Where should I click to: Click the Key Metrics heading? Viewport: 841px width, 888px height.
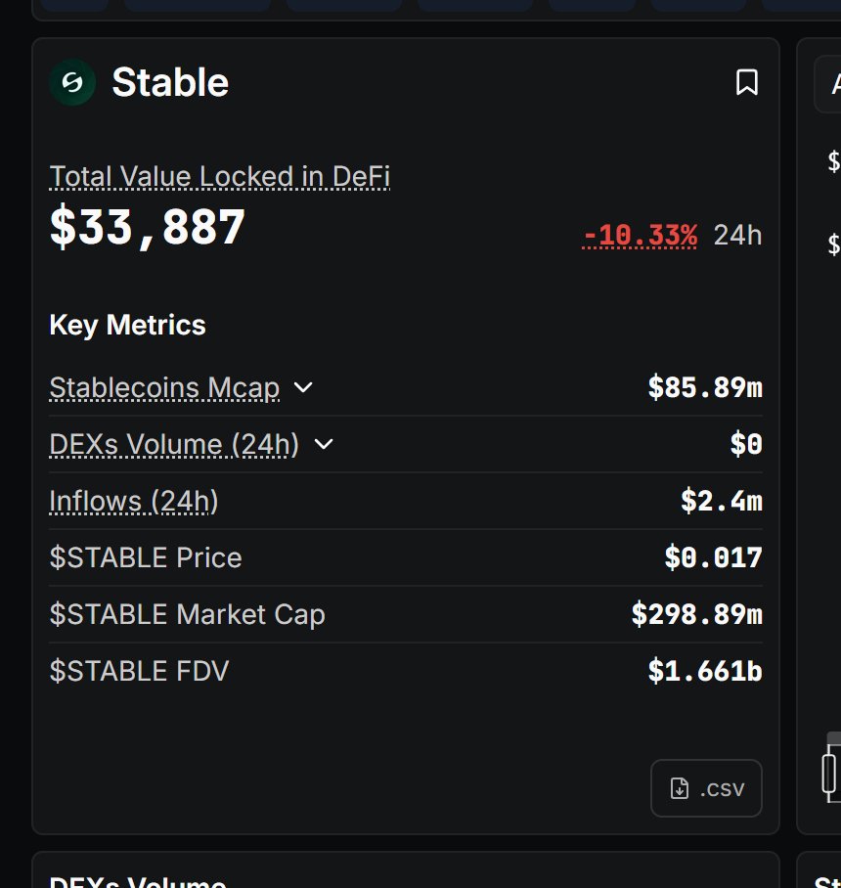click(127, 326)
